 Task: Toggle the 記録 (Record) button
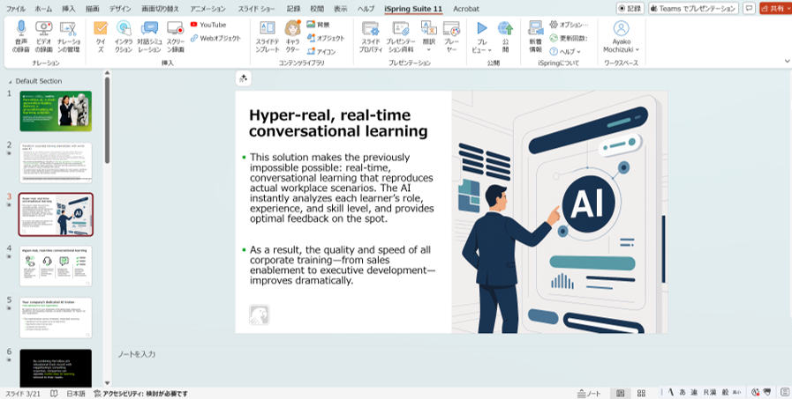(630, 8)
